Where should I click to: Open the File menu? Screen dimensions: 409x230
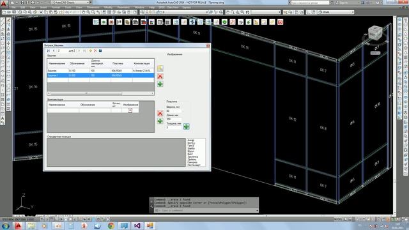coord(13,8)
